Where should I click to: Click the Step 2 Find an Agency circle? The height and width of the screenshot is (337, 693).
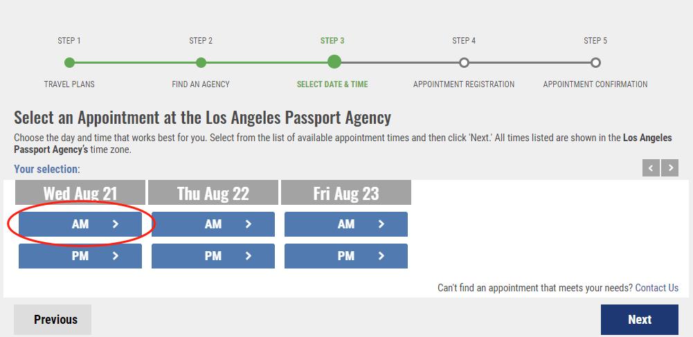pyautogui.click(x=201, y=63)
